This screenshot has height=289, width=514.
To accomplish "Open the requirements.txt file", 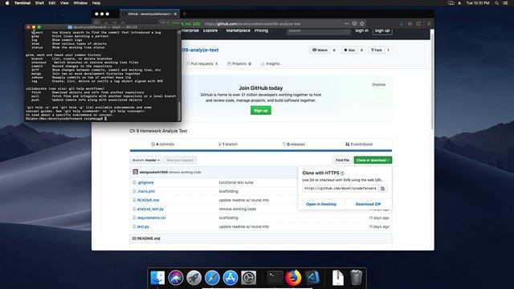I will coord(152,218).
